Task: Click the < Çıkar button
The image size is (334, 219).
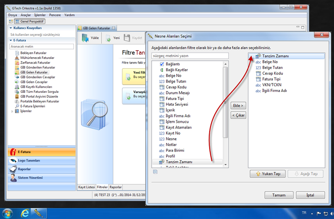Action: [x=238, y=115]
